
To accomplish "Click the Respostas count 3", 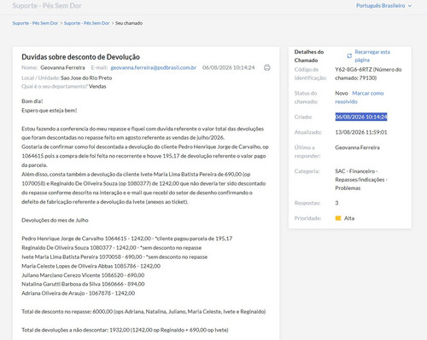I will [336, 203].
